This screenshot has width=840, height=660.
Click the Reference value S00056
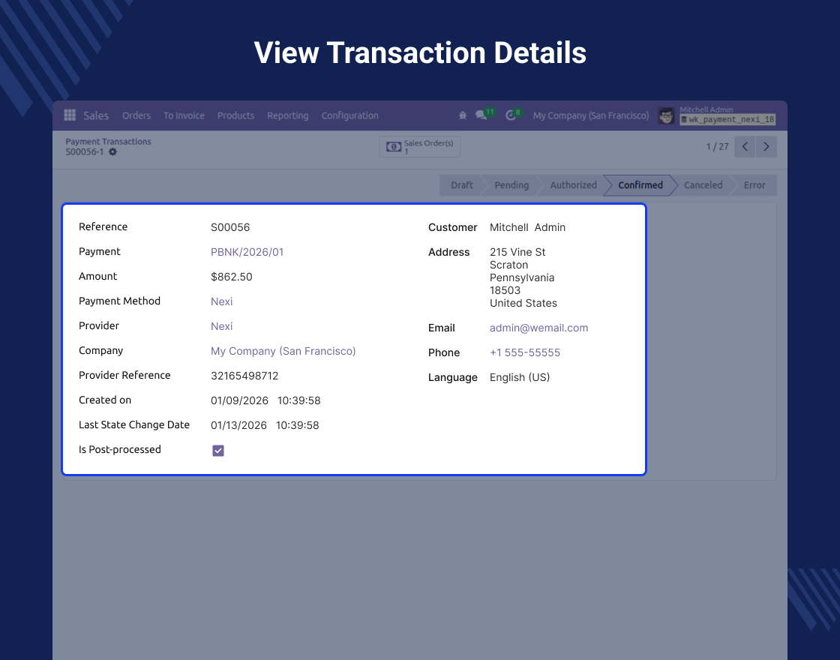tap(230, 228)
